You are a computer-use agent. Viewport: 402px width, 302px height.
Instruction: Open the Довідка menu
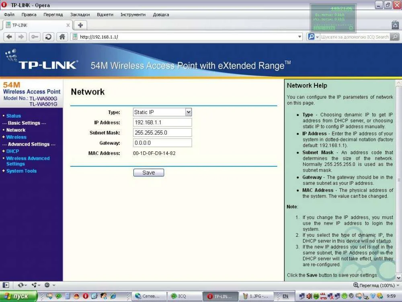(161, 14)
